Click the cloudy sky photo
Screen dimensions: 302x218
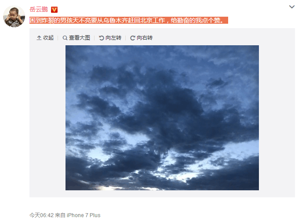click(162, 118)
